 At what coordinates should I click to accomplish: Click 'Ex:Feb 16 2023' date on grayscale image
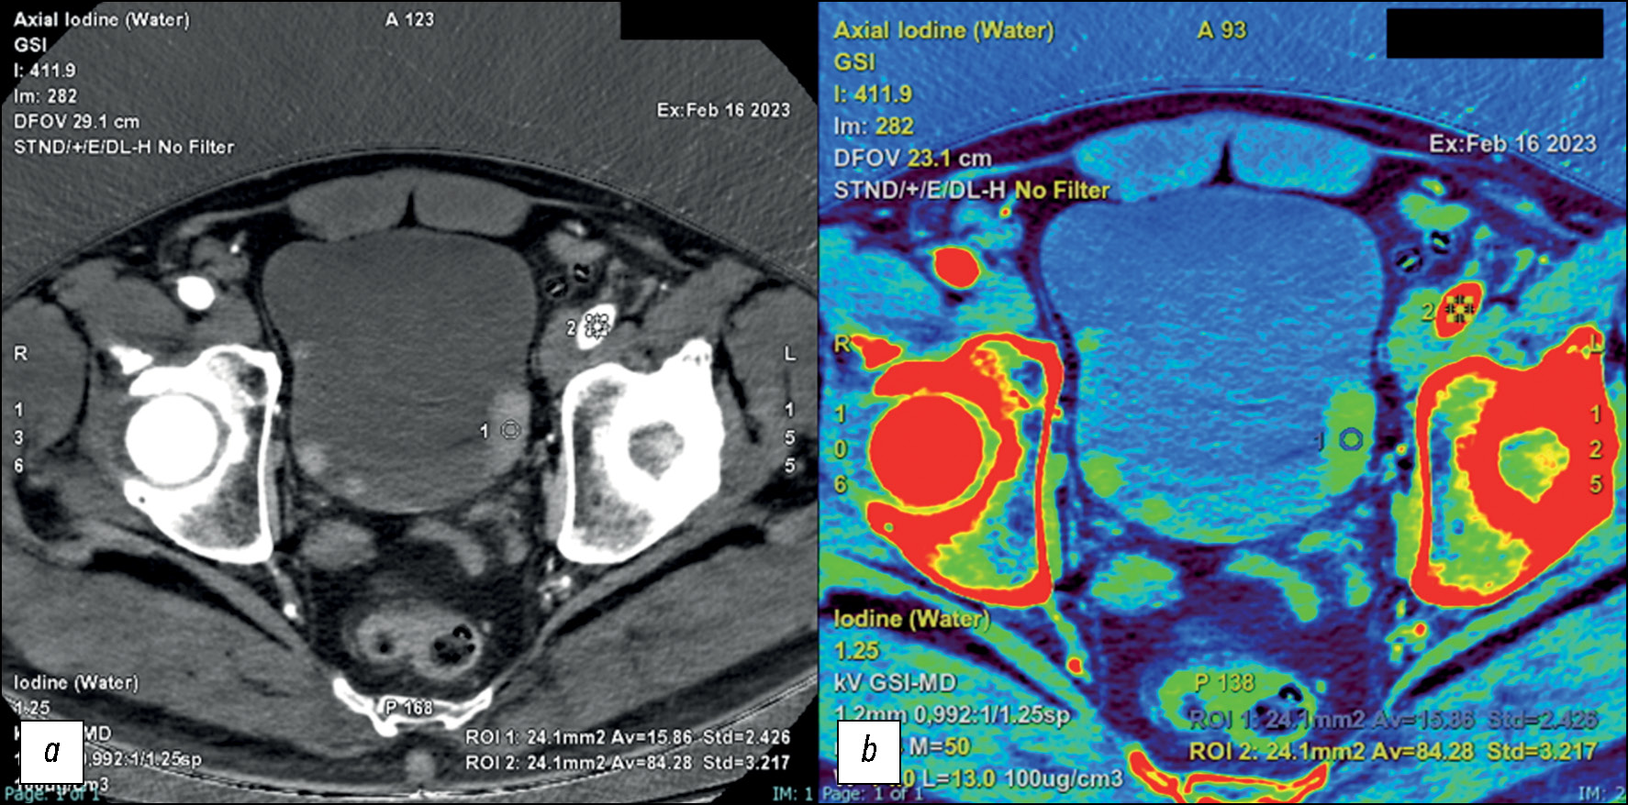723,110
